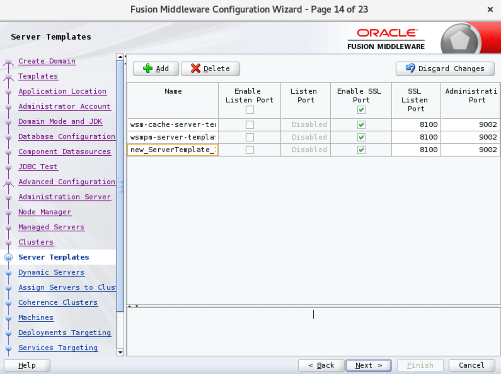This screenshot has width=501, height=374.
Task: Click the step marker beside Create Domain
Action: coord(9,62)
